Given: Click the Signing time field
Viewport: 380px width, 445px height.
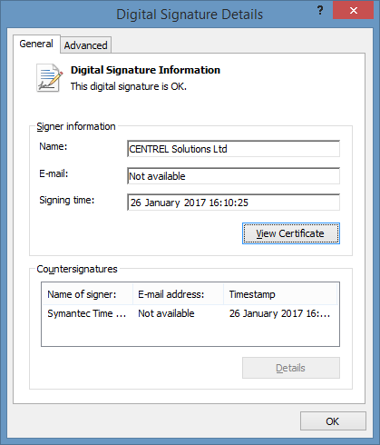Looking at the screenshot, I should click(233, 203).
